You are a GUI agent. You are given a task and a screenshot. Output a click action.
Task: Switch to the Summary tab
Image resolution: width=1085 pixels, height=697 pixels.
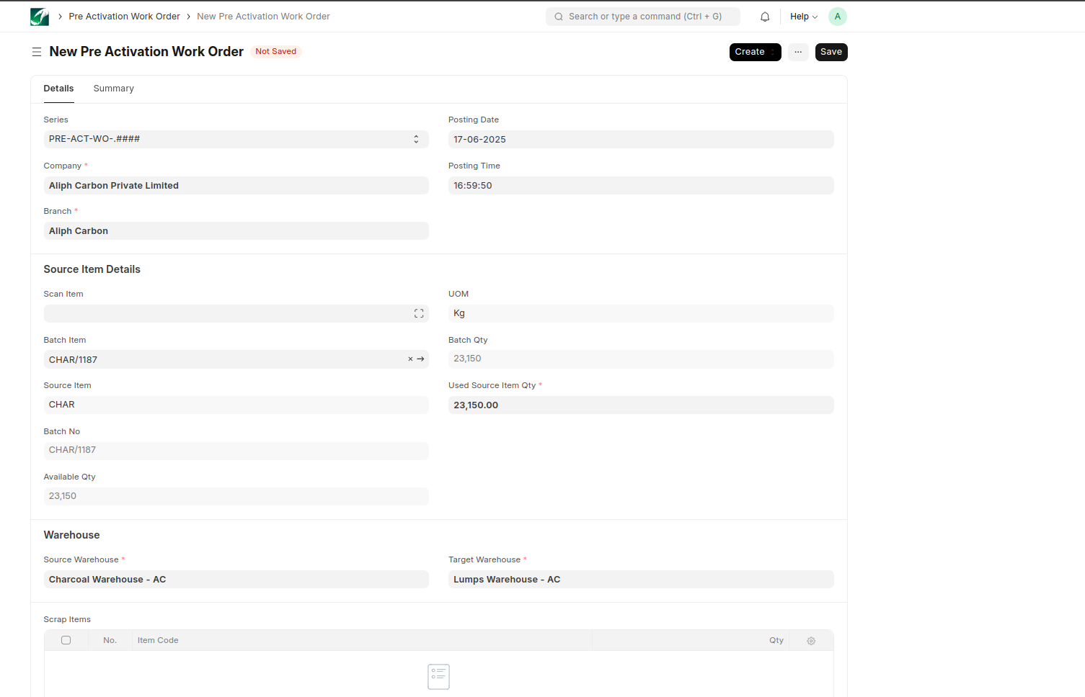click(x=113, y=89)
